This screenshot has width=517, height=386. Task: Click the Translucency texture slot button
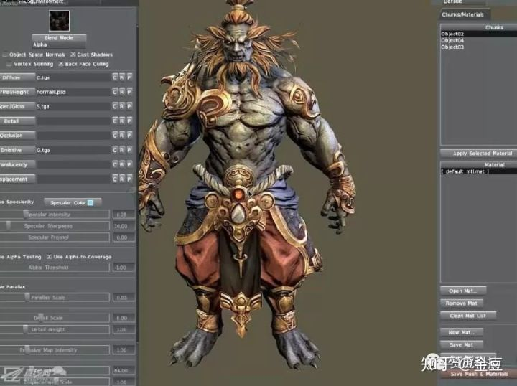pos(17,164)
